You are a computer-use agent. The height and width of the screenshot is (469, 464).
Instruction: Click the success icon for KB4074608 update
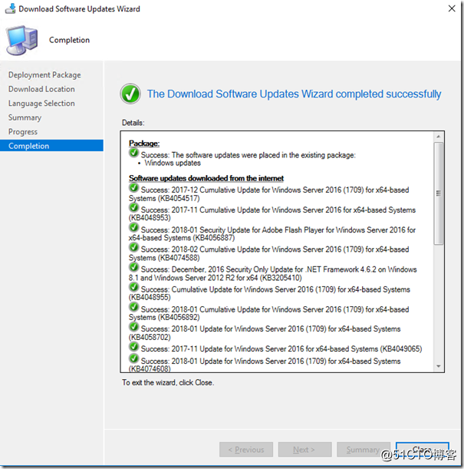pyautogui.click(x=133, y=358)
